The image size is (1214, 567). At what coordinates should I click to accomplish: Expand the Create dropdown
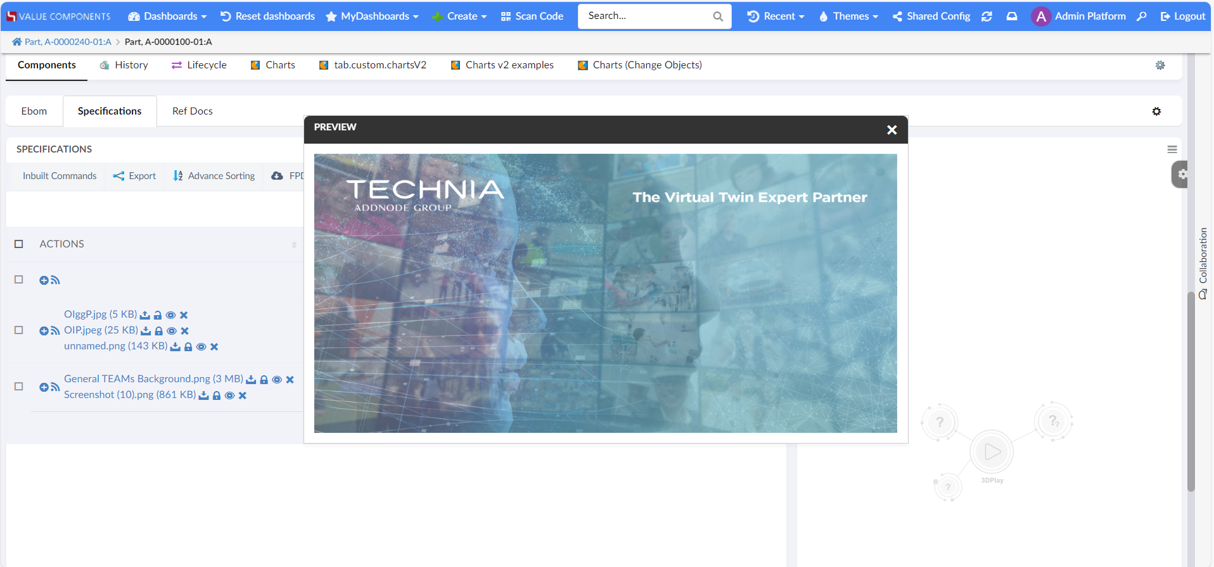coord(460,16)
